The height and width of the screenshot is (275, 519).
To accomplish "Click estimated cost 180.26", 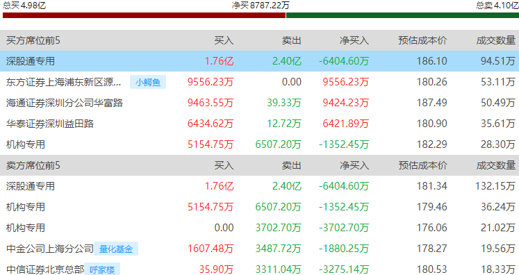I will (431, 82).
